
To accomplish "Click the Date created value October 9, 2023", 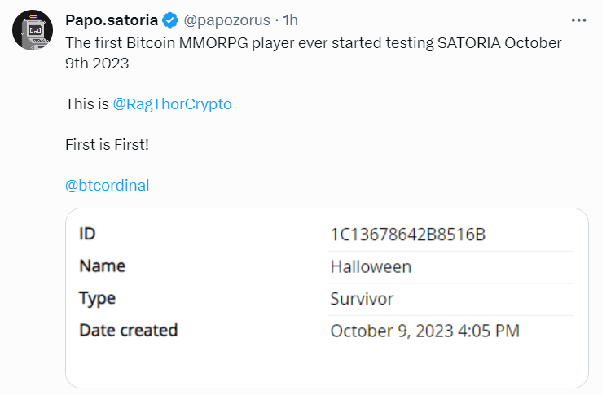I will (425, 331).
